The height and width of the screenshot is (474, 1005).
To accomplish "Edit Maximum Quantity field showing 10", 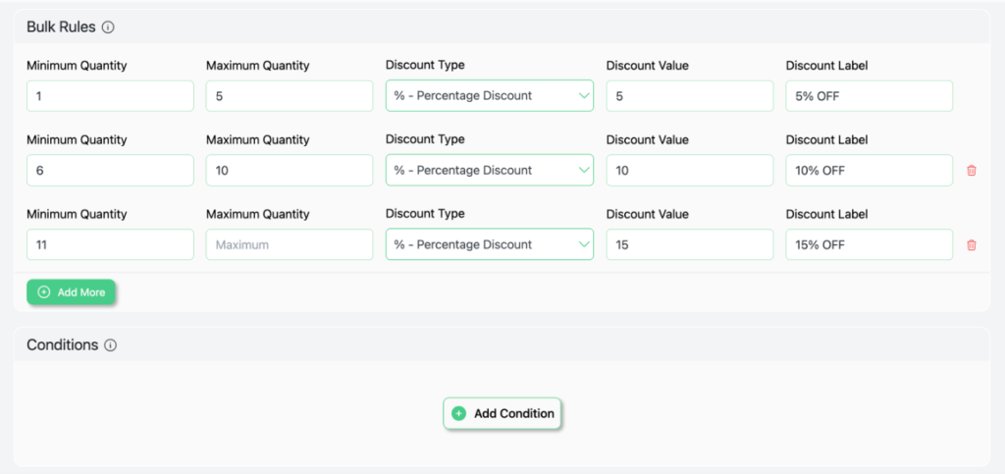I will tap(289, 171).
